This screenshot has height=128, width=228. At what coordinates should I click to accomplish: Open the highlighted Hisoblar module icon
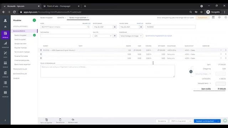point(5,34)
